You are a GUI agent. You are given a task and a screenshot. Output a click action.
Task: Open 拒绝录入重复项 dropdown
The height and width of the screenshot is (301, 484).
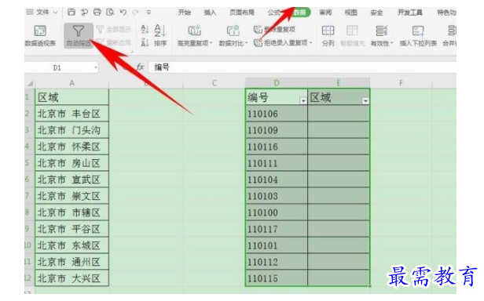click(283, 42)
